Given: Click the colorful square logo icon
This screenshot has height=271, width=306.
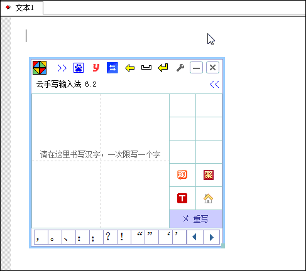Looking at the screenshot, I should (40, 68).
